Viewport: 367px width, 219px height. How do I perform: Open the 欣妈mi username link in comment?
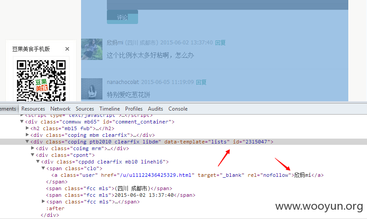tap(115, 43)
